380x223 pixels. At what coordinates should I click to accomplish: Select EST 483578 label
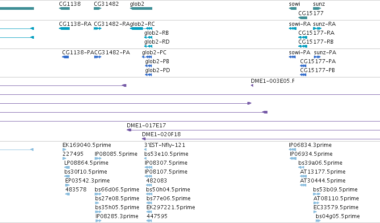coord(76,190)
